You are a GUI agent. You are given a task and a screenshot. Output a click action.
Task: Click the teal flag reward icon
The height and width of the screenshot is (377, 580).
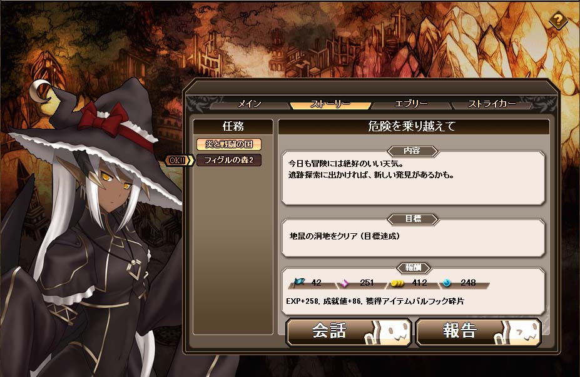[298, 283]
